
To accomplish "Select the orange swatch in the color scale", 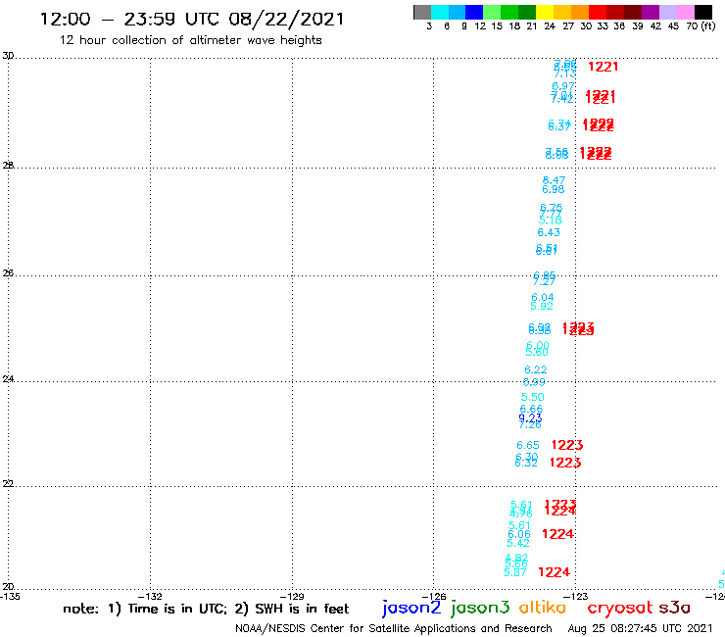I will click(580, 12).
